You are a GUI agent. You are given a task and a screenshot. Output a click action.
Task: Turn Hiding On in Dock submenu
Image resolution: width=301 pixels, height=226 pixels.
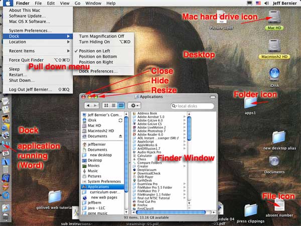(x=94, y=44)
